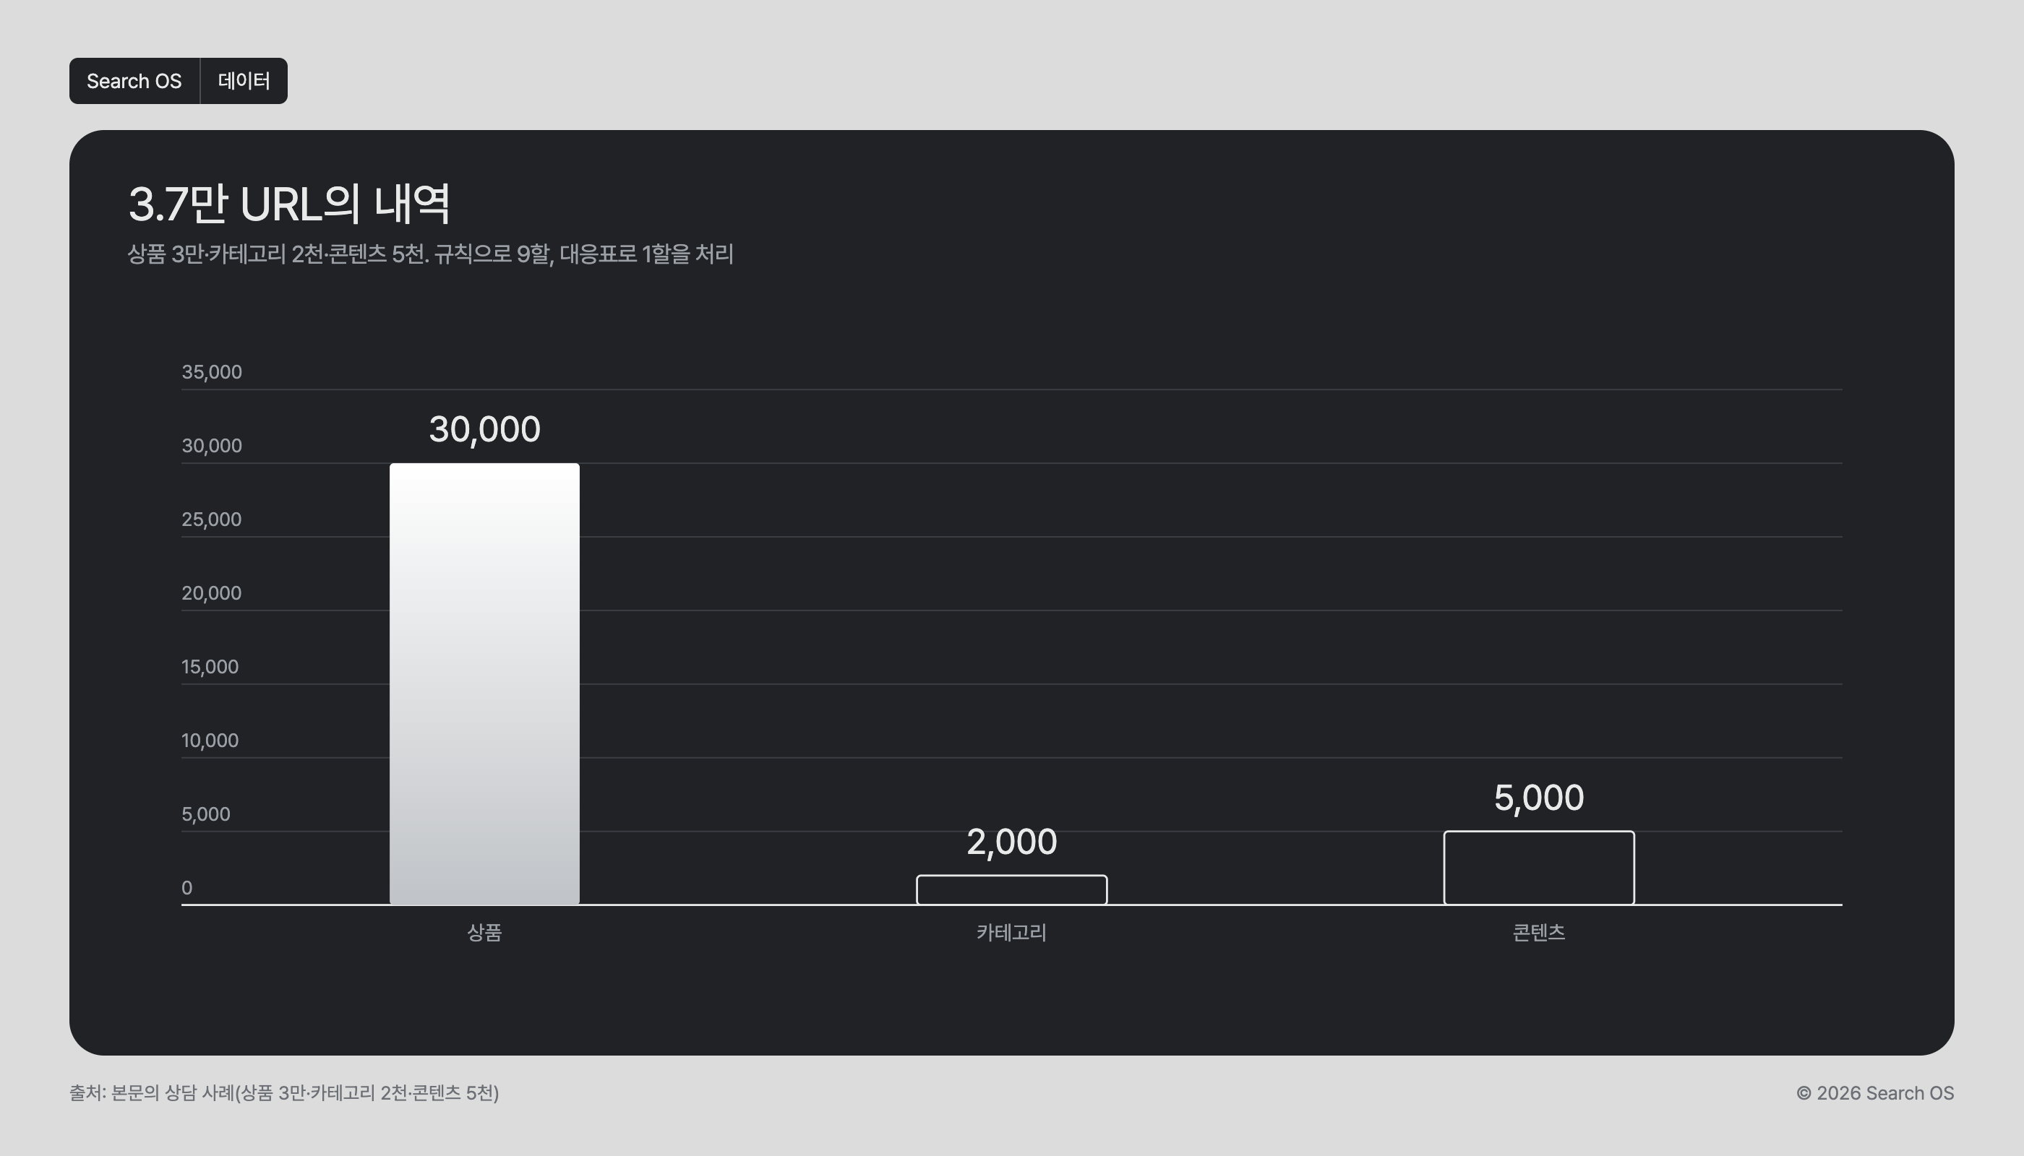Click the 30,000 y-axis tick label
Screen dimensions: 2024x1156
pyautogui.click(x=211, y=445)
